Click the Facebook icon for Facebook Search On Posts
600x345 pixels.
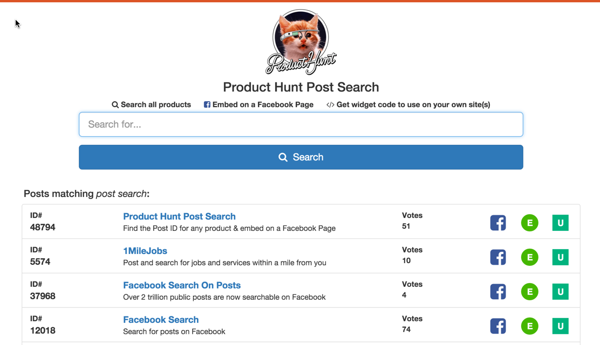point(498,292)
